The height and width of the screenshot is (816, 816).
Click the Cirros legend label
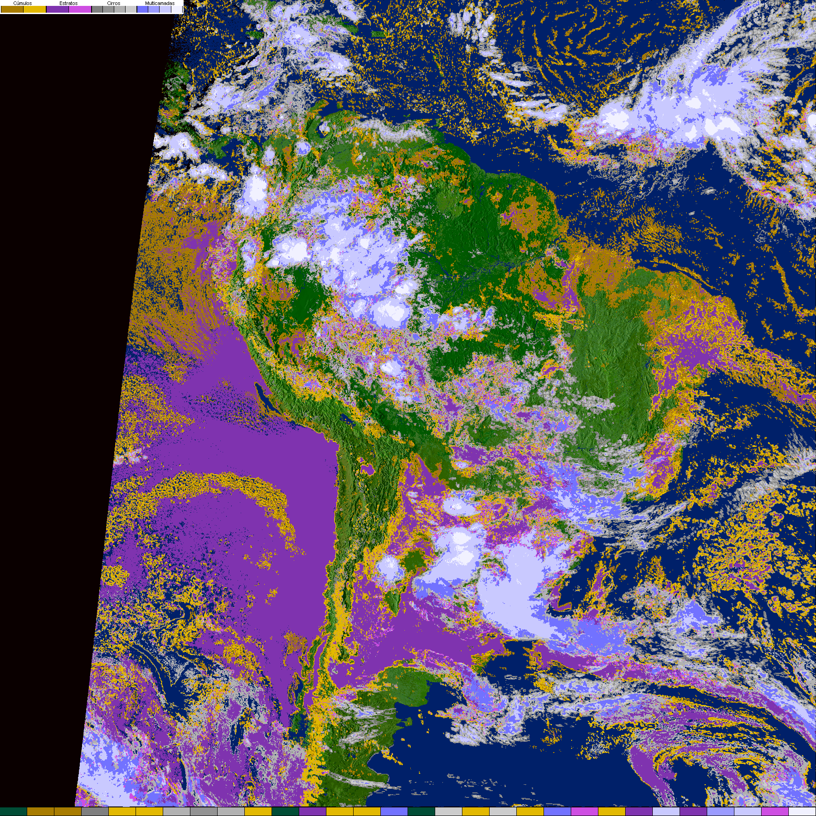pyautogui.click(x=114, y=3)
